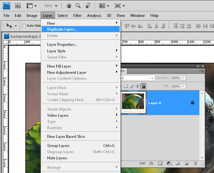Toggle Lock transparent pixels

point(126,86)
